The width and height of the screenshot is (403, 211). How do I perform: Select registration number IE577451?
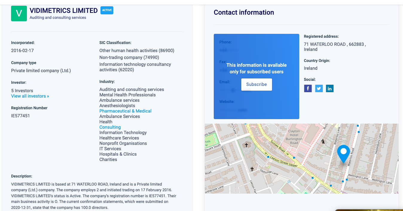pyautogui.click(x=20, y=116)
